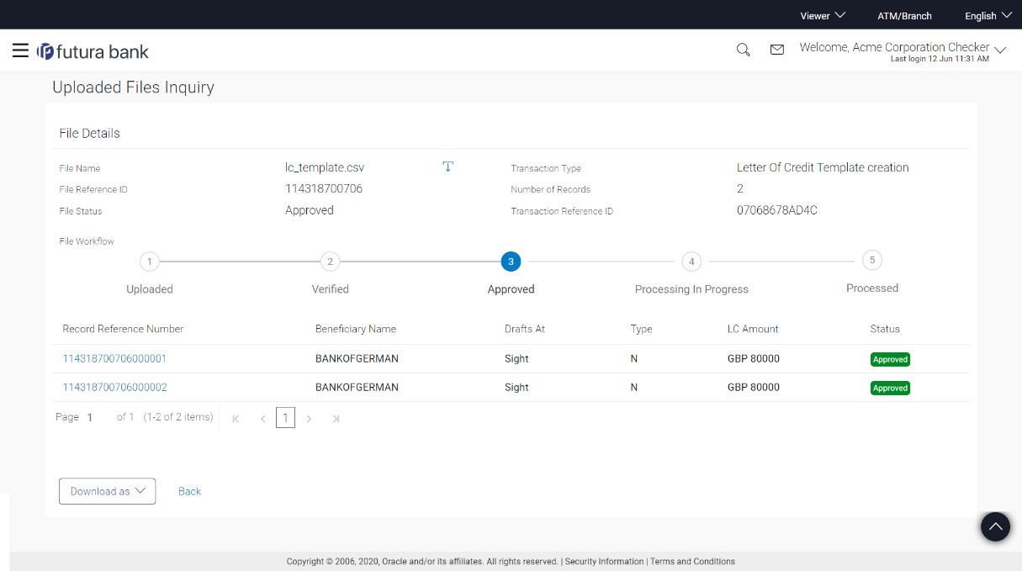
Task: Click the File Status value Approved
Action: point(310,210)
